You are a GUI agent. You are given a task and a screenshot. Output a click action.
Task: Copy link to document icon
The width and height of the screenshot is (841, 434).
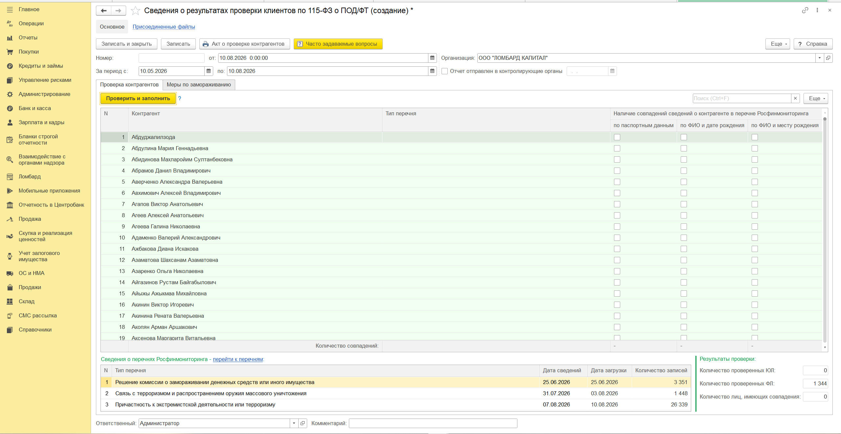805,10
